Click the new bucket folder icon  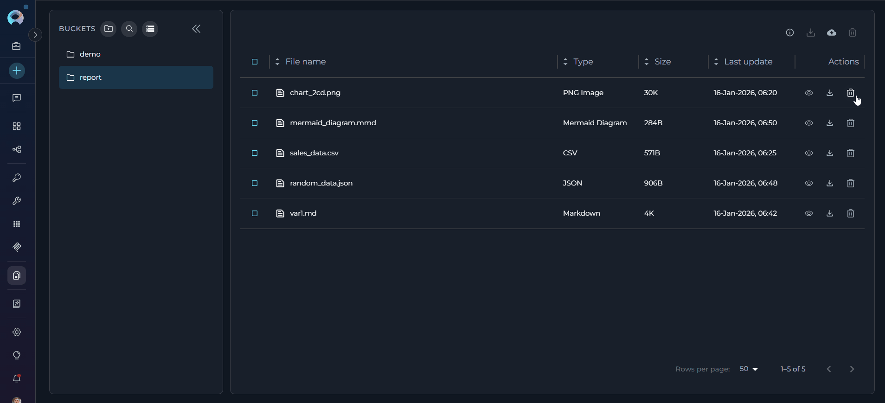(109, 29)
